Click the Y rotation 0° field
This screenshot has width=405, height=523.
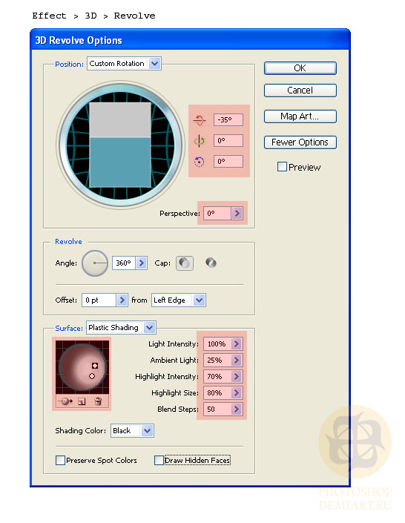tap(228, 141)
